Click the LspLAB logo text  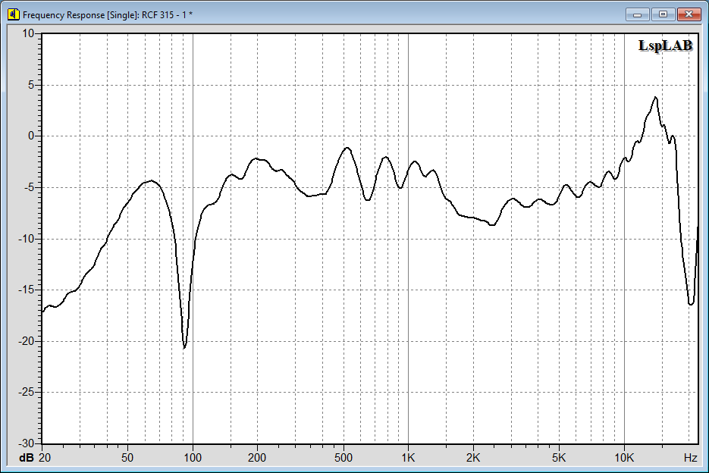click(665, 45)
